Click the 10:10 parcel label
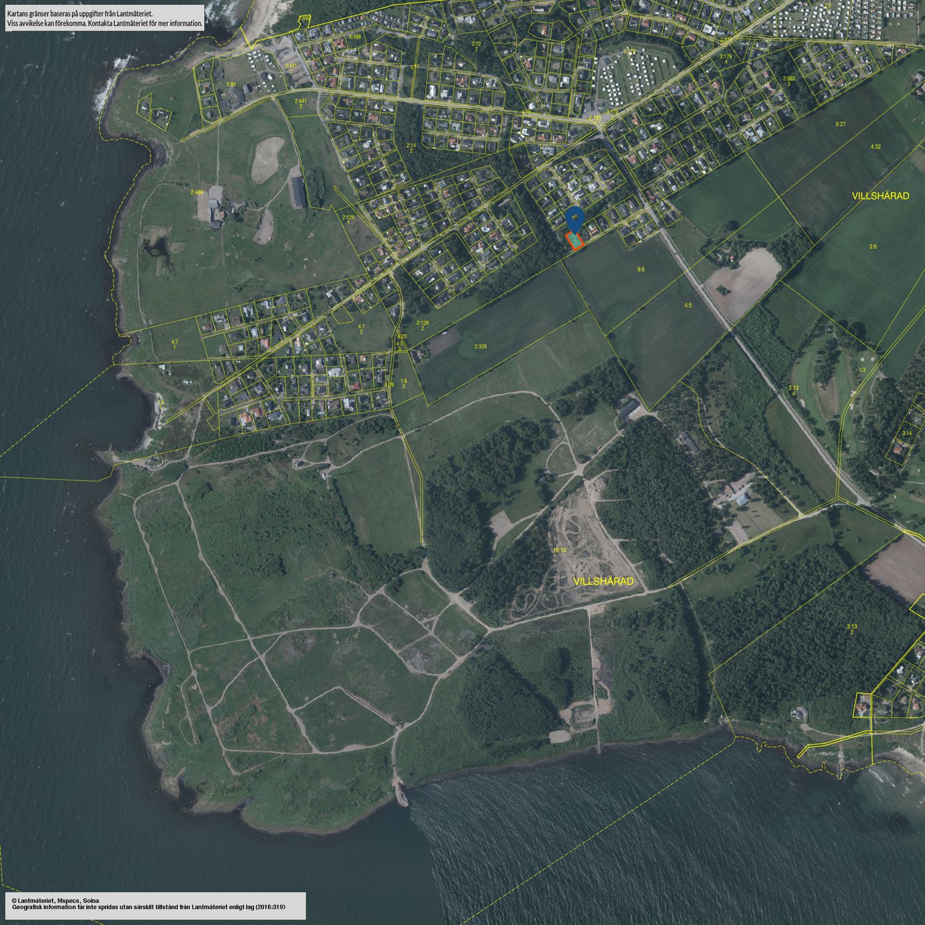Image resolution: width=925 pixels, height=925 pixels. click(559, 550)
